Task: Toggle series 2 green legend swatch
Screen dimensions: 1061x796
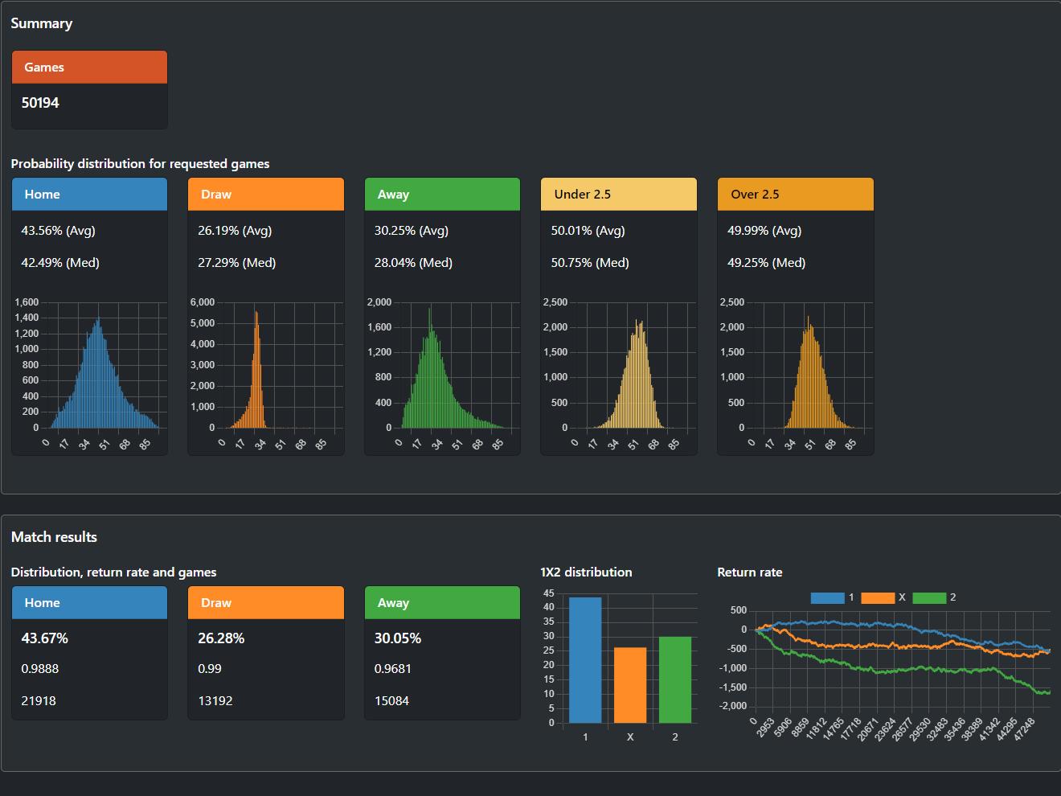Action: (929, 597)
